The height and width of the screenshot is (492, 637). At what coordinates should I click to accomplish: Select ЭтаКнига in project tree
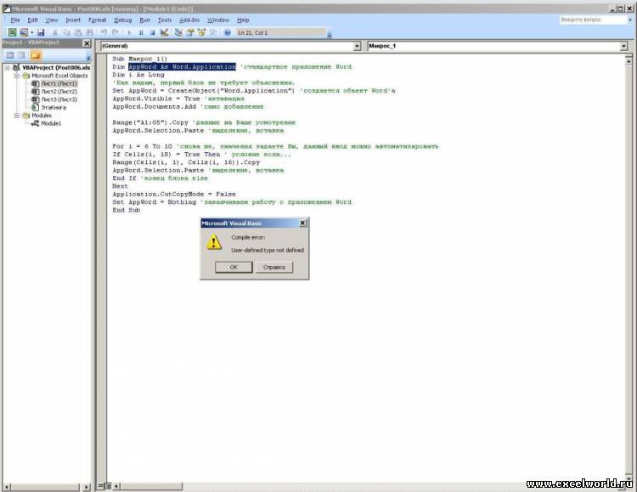pos(54,108)
